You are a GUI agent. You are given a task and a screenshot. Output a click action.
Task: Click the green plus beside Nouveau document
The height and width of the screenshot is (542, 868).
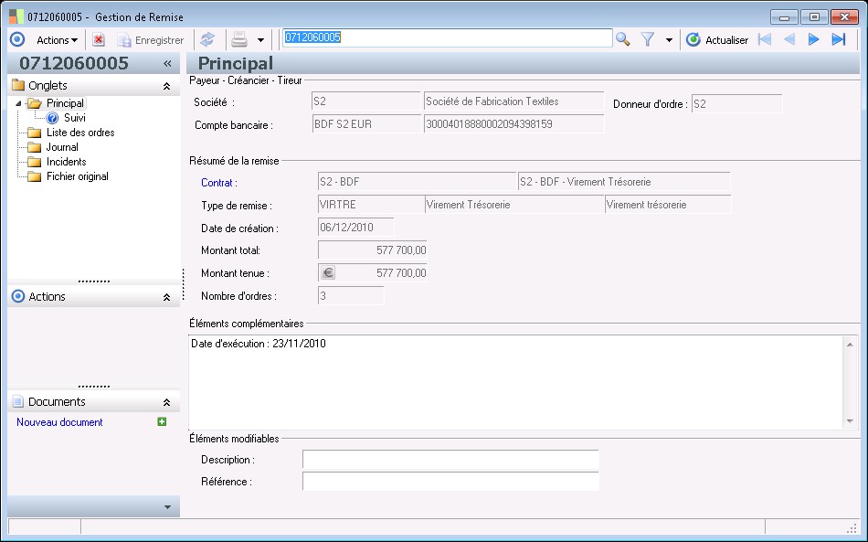click(162, 422)
